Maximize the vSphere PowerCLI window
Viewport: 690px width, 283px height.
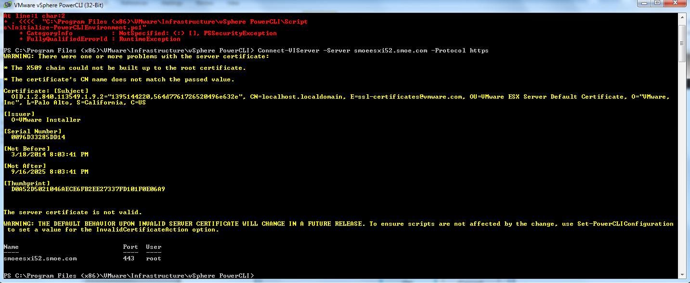[x=657, y=3]
